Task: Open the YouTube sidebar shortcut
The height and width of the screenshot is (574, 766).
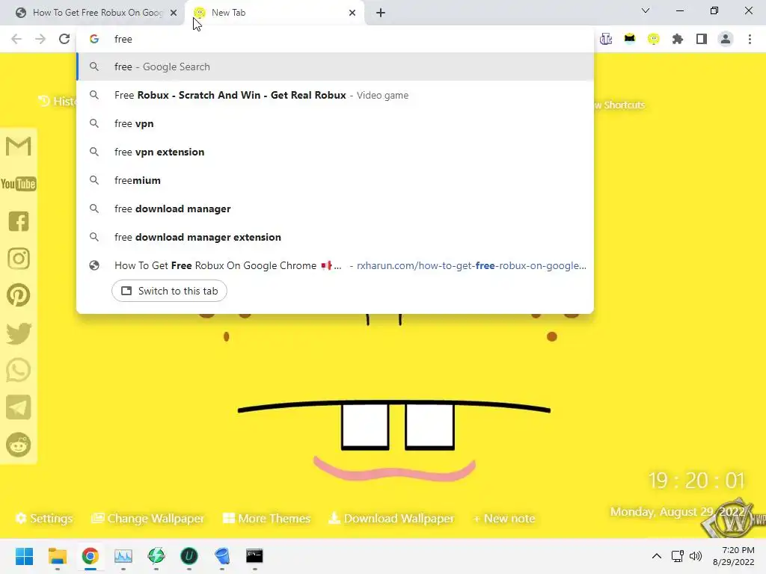Action: pos(19,184)
